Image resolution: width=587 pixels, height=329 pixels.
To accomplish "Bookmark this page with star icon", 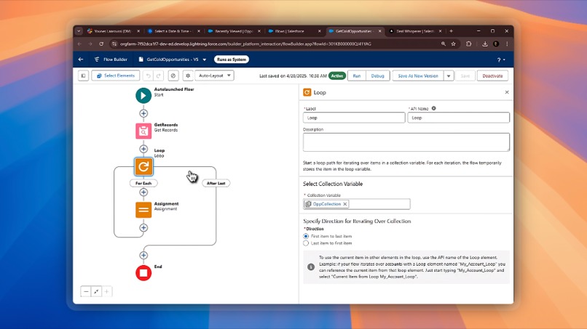I will tap(453, 44).
